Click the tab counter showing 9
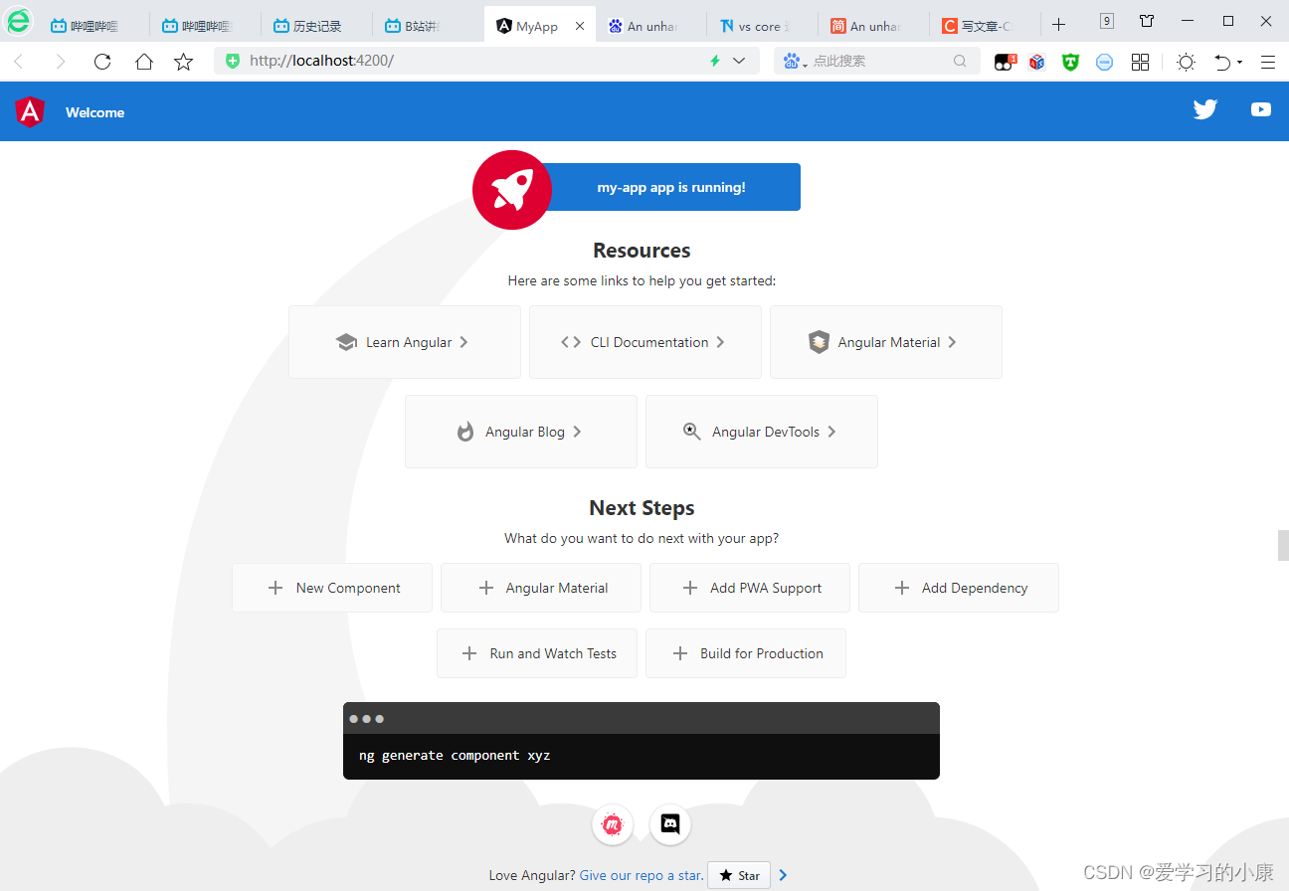Image resolution: width=1289 pixels, height=891 pixels. (1107, 21)
